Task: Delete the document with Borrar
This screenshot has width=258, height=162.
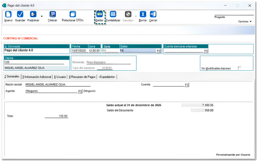Action: pos(143,15)
